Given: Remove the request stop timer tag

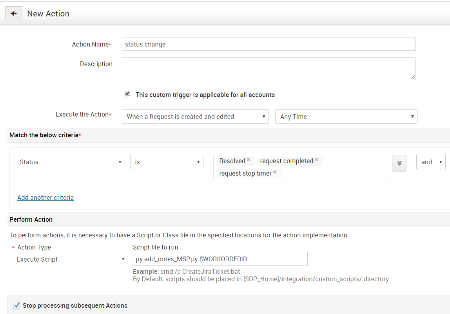Looking at the screenshot, I should pyautogui.click(x=275, y=172).
